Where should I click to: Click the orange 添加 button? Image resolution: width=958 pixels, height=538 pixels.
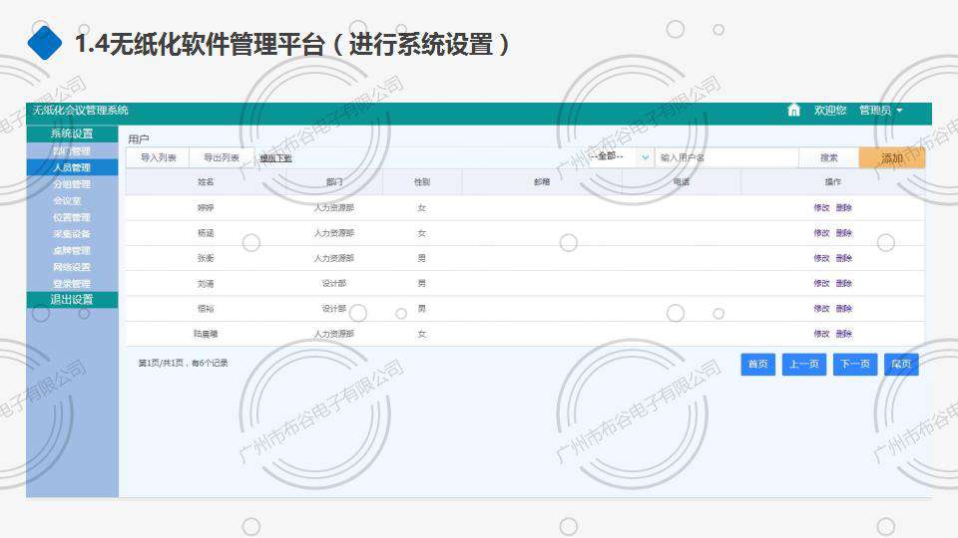pyautogui.click(x=891, y=157)
